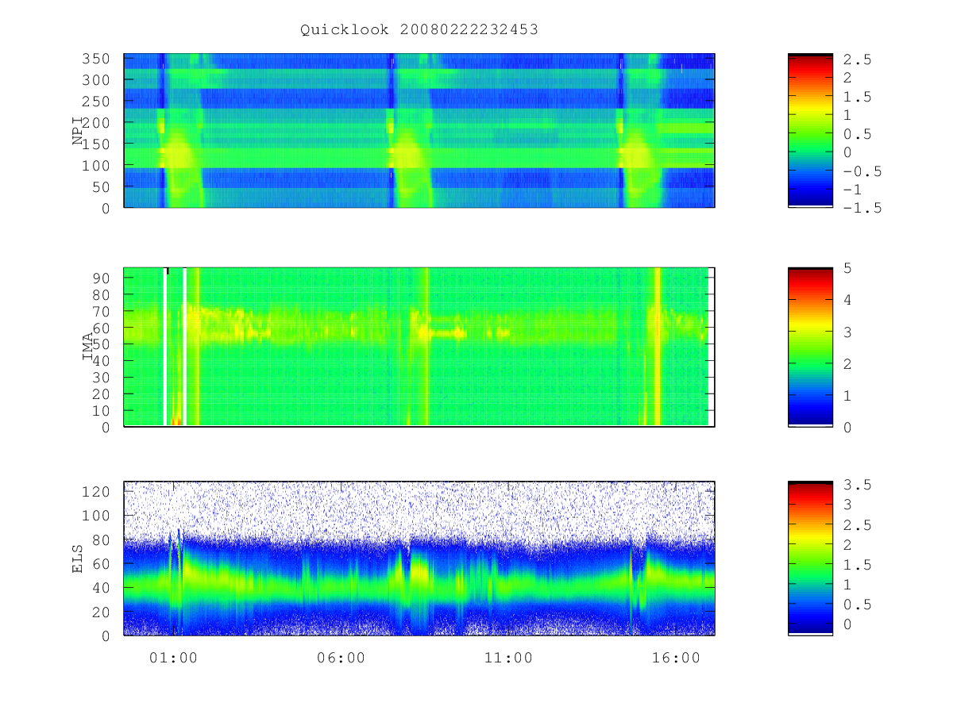
Task: Select the NPI axis label
Action: click(x=78, y=131)
